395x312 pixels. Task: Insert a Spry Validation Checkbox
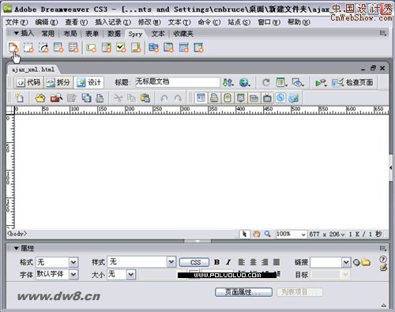[x=121, y=47]
